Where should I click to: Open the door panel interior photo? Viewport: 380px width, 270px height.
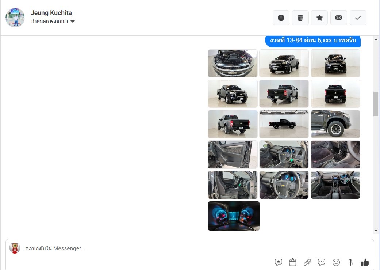click(x=233, y=155)
